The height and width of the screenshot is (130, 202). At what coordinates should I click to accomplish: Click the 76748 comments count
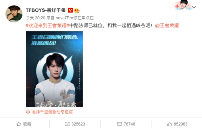pyautogui.click(x=129, y=124)
